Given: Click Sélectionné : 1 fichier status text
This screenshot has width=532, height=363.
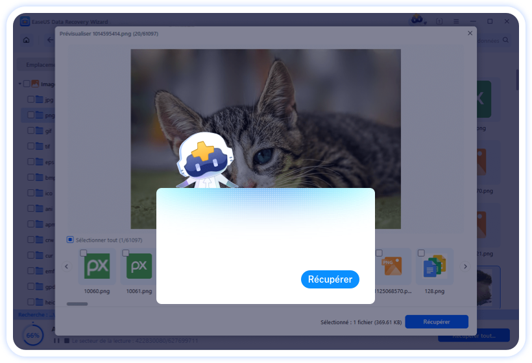Looking at the screenshot, I should click(x=361, y=322).
